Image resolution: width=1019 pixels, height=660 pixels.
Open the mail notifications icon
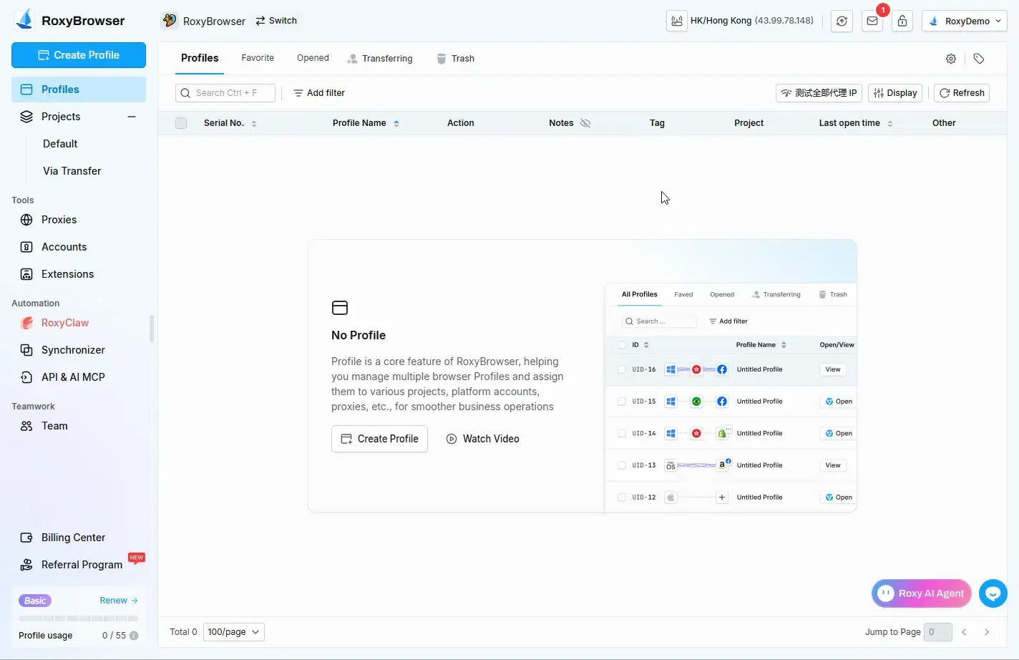pos(872,21)
